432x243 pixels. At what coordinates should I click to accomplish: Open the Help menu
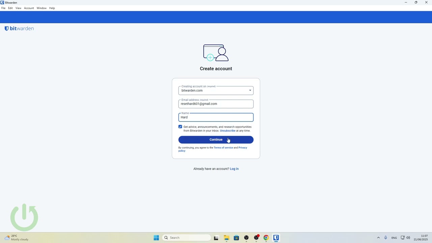tap(52, 8)
